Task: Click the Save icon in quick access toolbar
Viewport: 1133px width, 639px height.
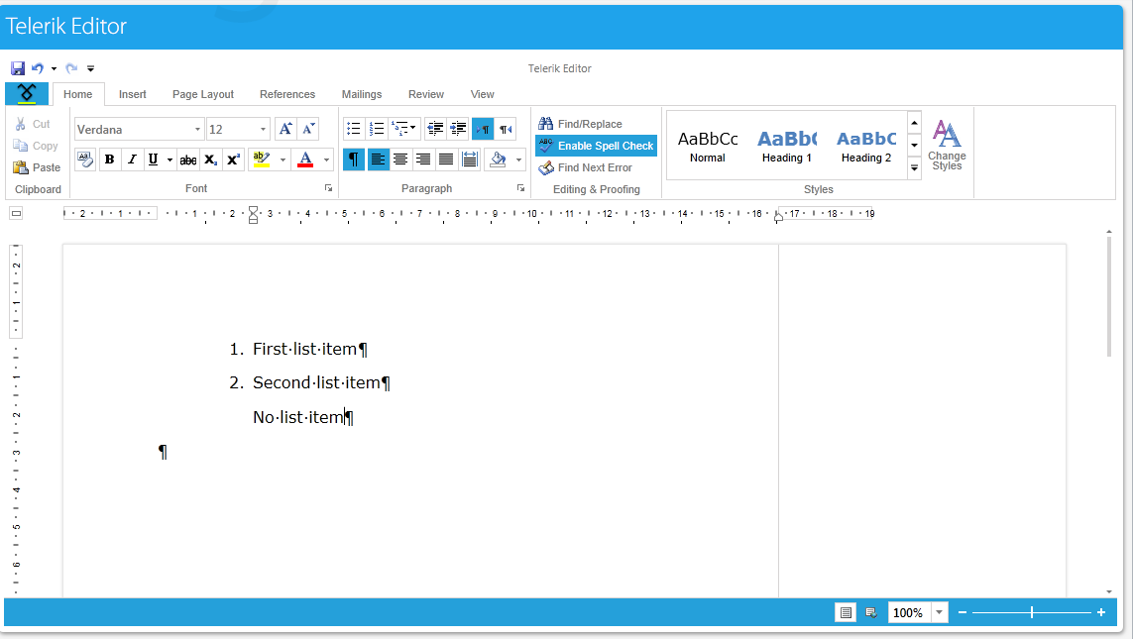Action: [17, 68]
